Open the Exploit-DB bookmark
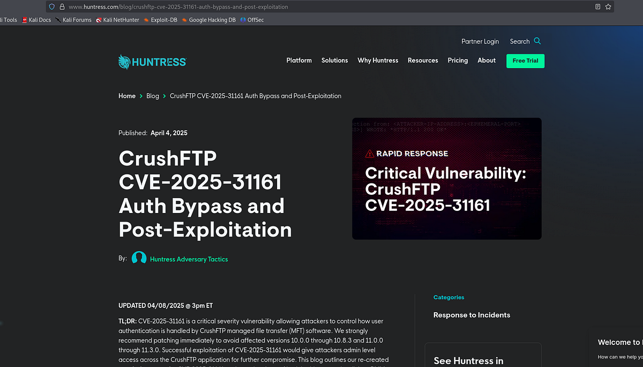This screenshot has width=643, height=367. [x=160, y=20]
